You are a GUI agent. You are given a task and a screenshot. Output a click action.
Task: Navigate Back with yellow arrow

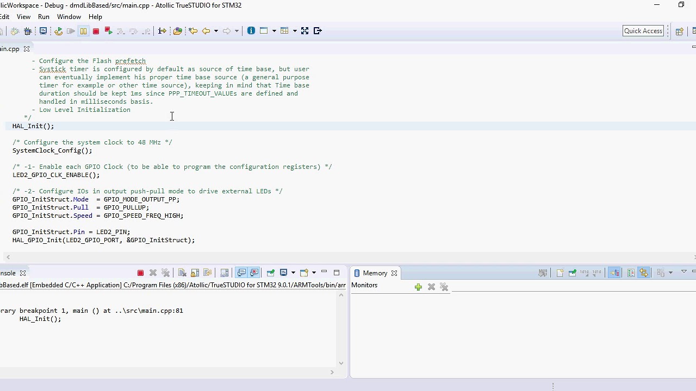click(x=206, y=31)
